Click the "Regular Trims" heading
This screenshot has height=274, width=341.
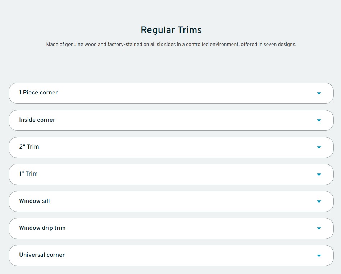click(171, 30)
